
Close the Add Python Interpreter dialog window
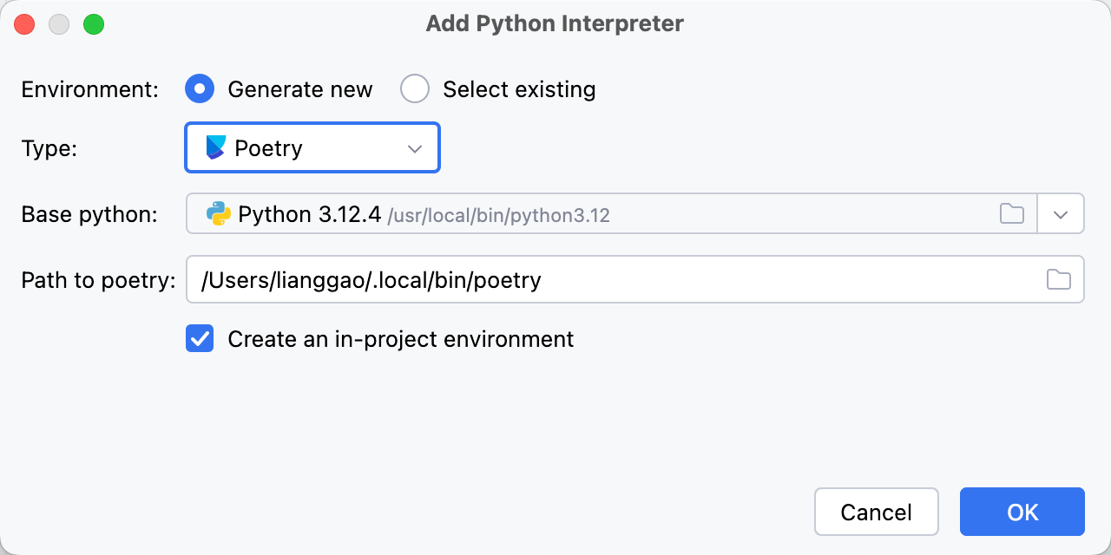click(24, 24)
